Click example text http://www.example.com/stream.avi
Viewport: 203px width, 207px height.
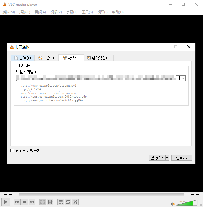pos(48,85)
